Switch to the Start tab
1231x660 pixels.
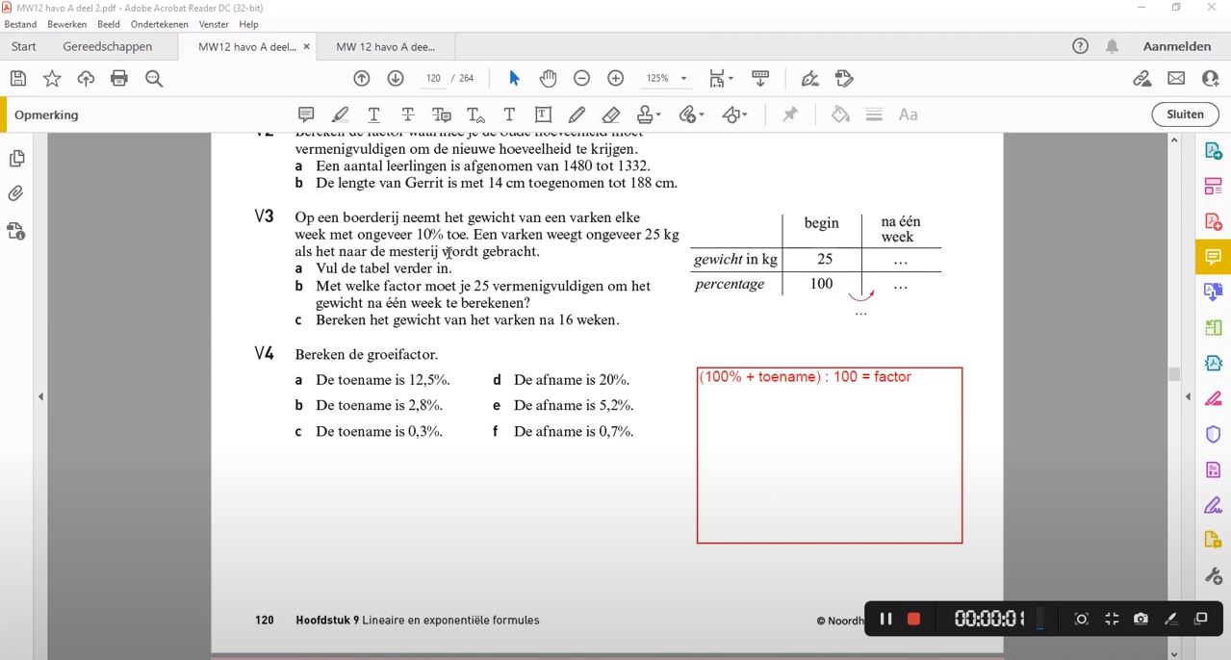click(x=24, y=46)
